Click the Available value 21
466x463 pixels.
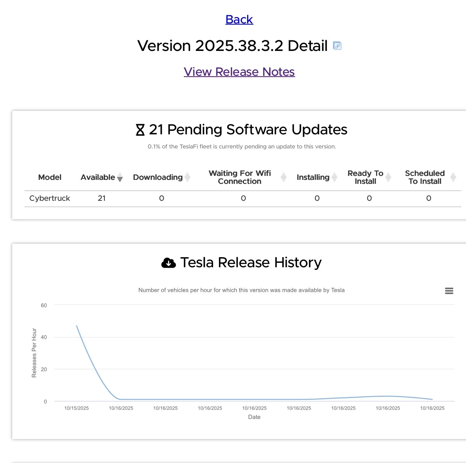click(102, 198)
